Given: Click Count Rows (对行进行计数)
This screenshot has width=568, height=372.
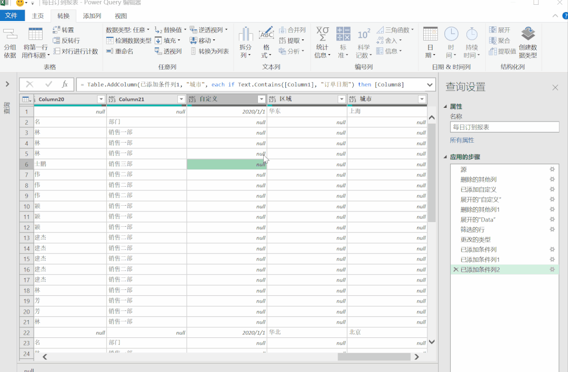Looking at the screenshot, I should 76,51.
